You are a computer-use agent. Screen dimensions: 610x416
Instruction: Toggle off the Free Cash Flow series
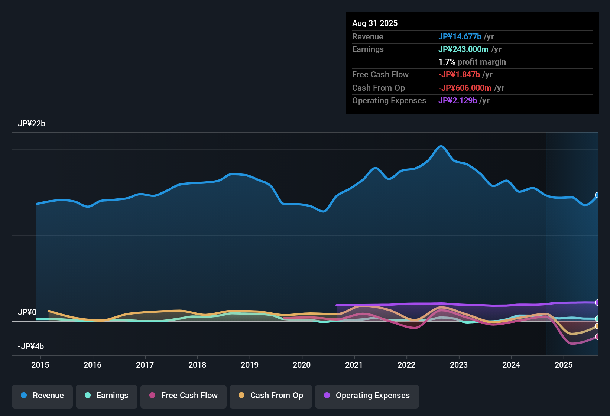coord(183,396)
